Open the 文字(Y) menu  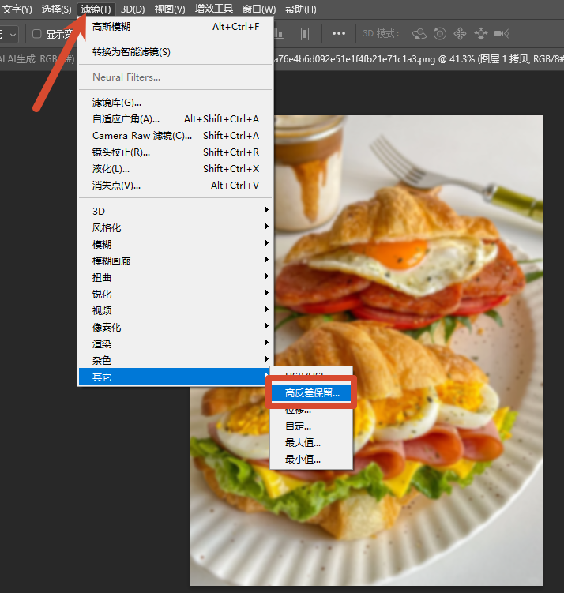point(17,9)
